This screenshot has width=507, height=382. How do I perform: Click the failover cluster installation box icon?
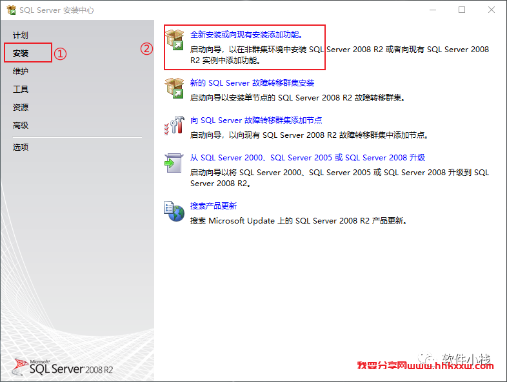175,88
